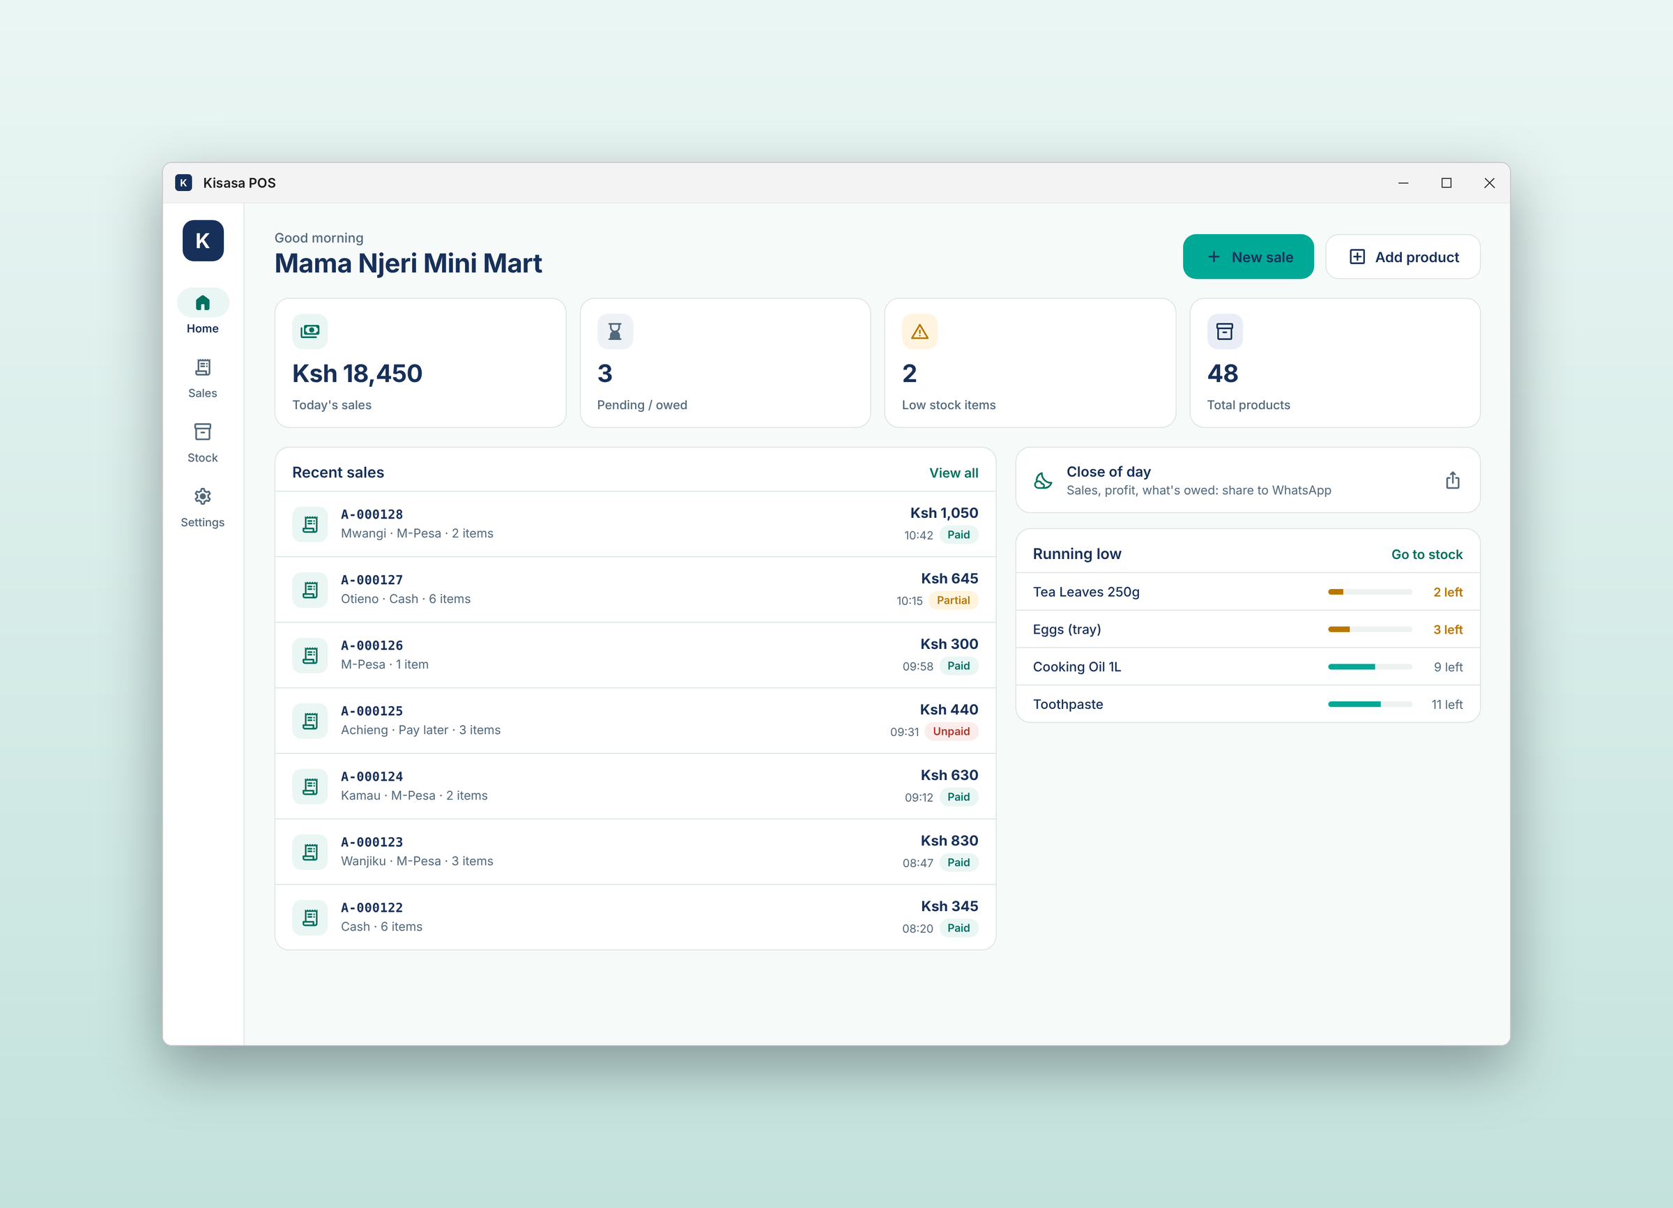Click the cash icon on Today's sales card
The height and width of the screenshot is (1208, 1673).
pos(310,331)
